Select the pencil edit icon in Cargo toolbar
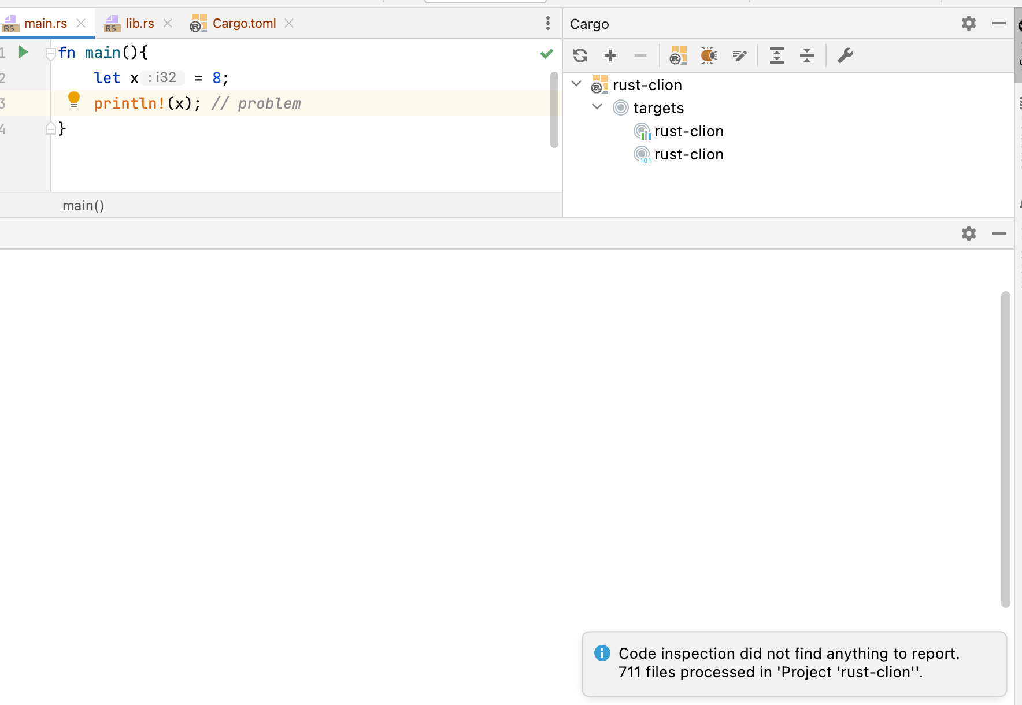The image size is (1022, 705). [x=740, y=55]
